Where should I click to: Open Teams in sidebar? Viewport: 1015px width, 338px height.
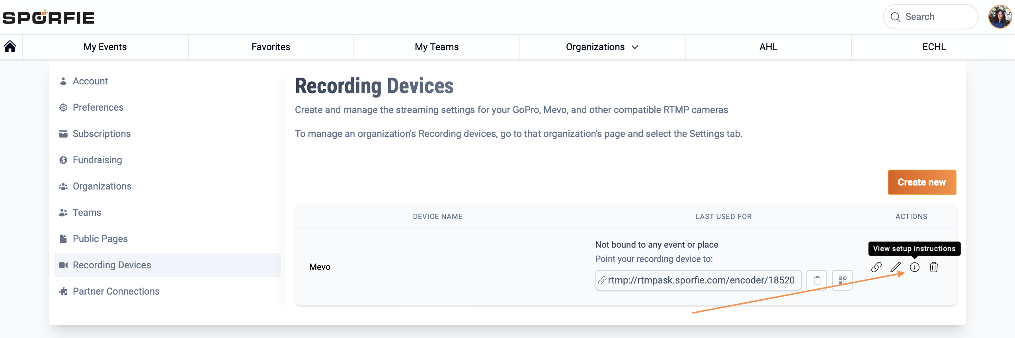[167, 213]
